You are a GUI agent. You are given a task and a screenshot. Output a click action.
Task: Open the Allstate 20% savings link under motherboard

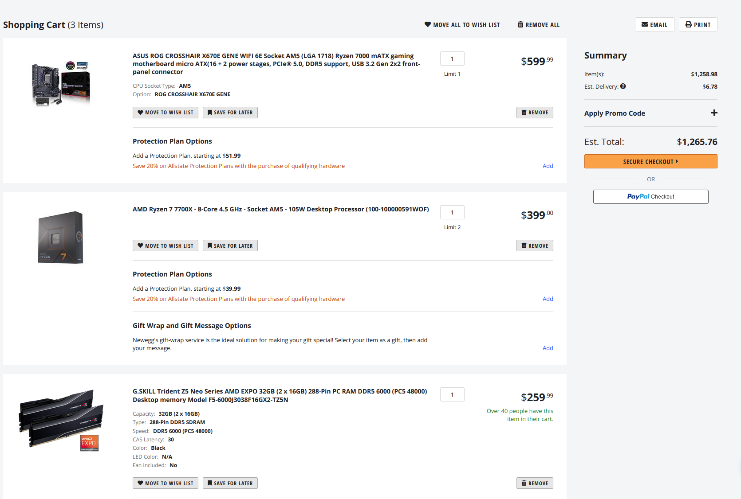coord(238,166)
